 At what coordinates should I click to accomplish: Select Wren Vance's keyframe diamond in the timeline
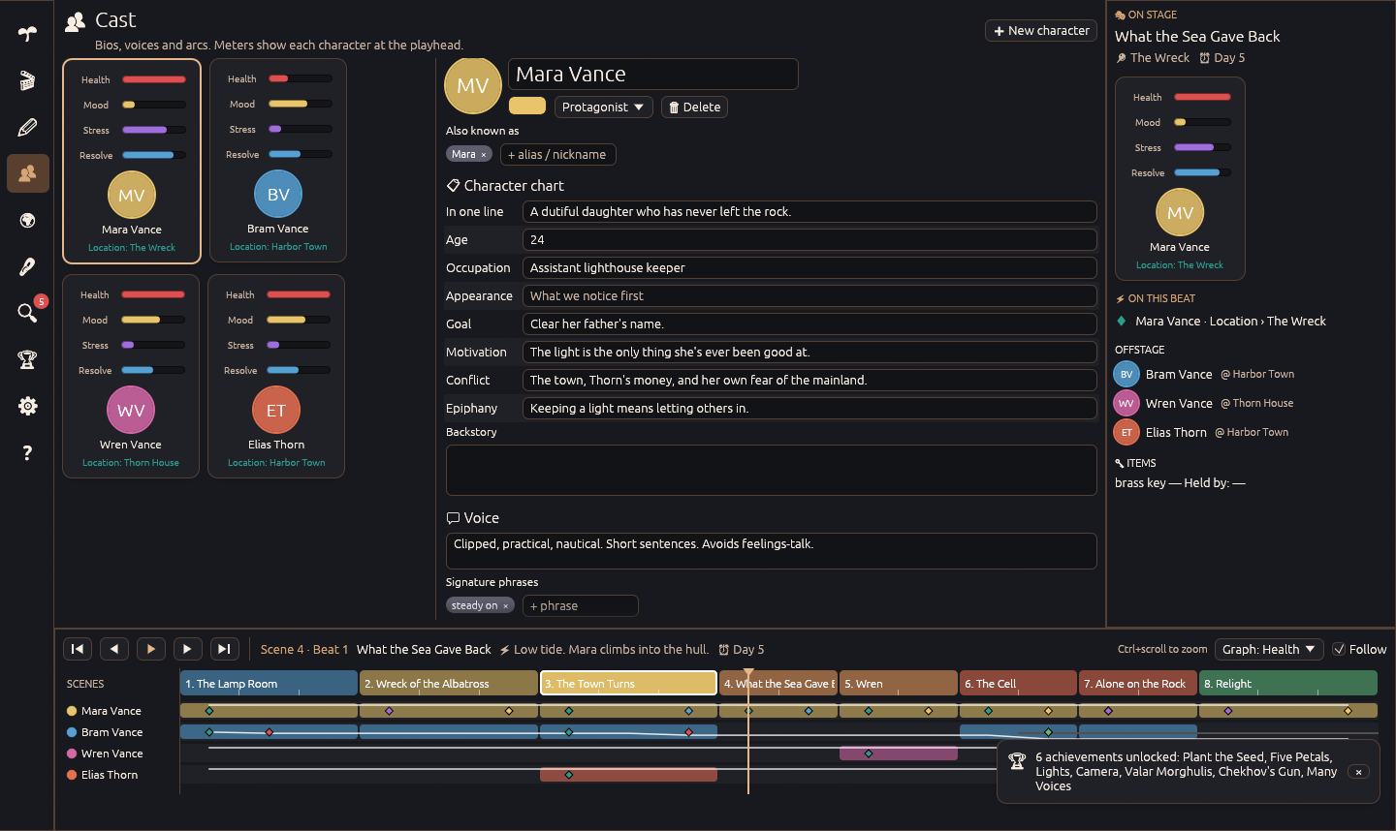pyautogui.click(x=869, y=754)
